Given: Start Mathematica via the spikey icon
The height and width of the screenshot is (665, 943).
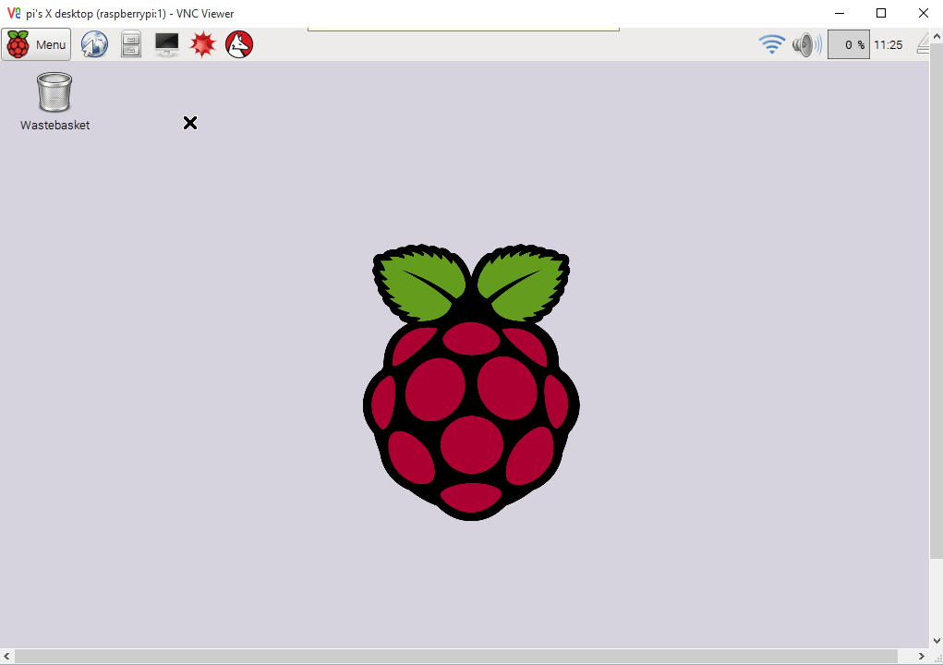Looking at the screenshot, I should pyautogui.click(x=202, y=43).
